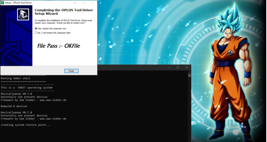Click the console vertical scrollbar thumb

[x=189, y=75]
